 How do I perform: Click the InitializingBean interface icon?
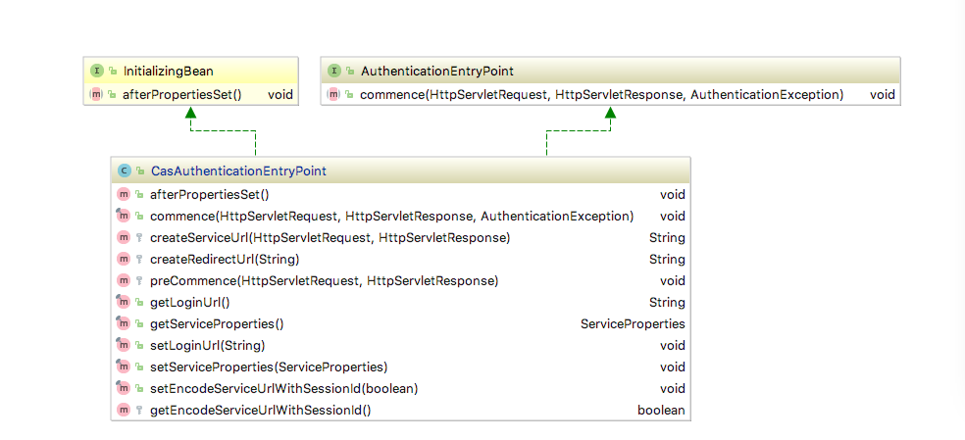tap(97, 72)
